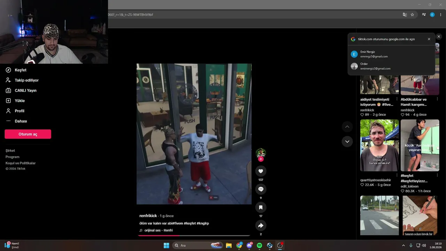Open the Windows Start menu
The width and height of the screenshot is (446, 251).
pos(166,245)
